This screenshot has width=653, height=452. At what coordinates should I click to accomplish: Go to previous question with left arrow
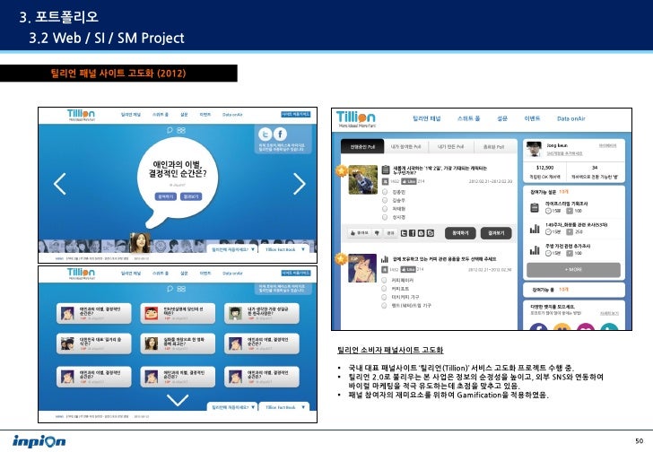(x=60, y=184)
